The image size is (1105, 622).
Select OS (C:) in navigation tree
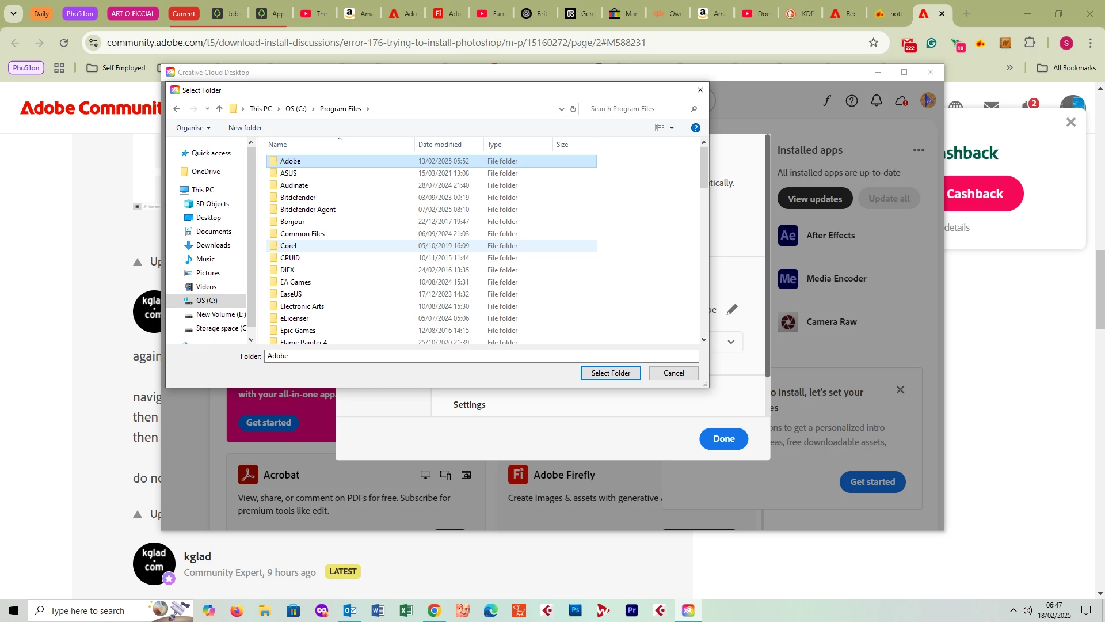[x=207, y=301]
